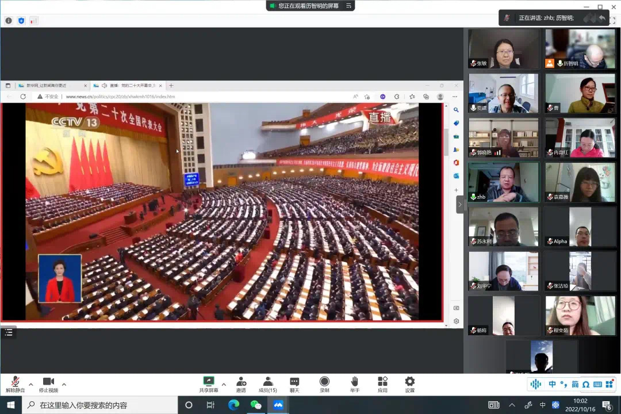Expand audio options arrow beside 解除静音
The image size is (621, 414).
(x=31, y=384)
